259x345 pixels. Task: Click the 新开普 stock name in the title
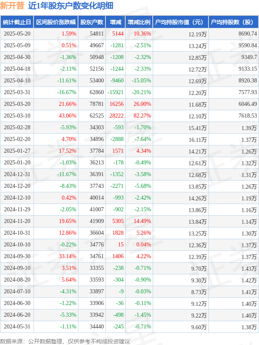[12, 6]
